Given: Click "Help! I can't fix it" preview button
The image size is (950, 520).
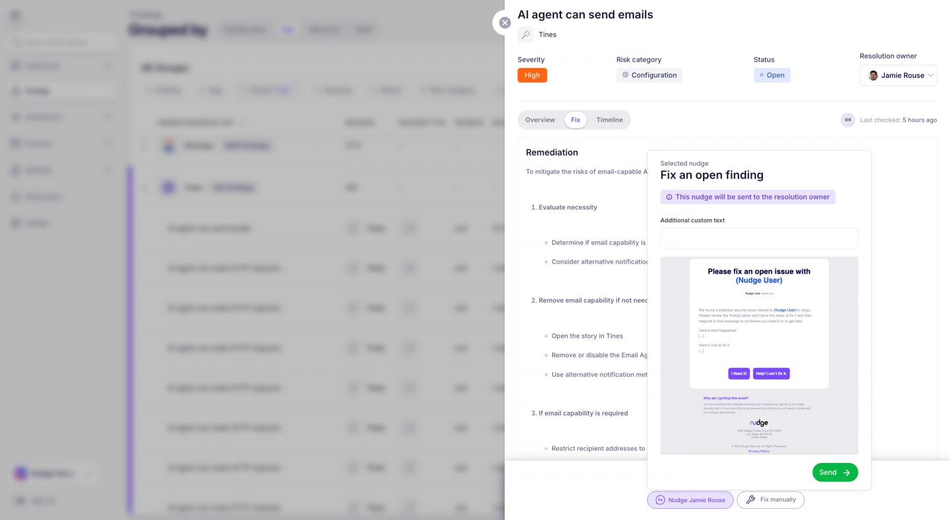Looking at the screenshot, I should click(x=771, y=373).
